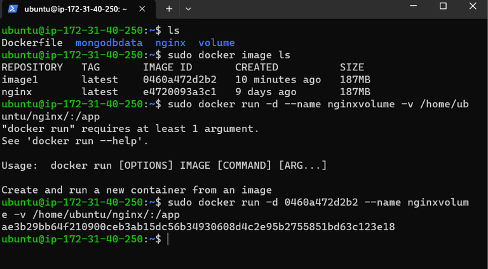488x269 pixels.
Task: Expand the new tab profile dropdown chevron
Action: (189, 9)
